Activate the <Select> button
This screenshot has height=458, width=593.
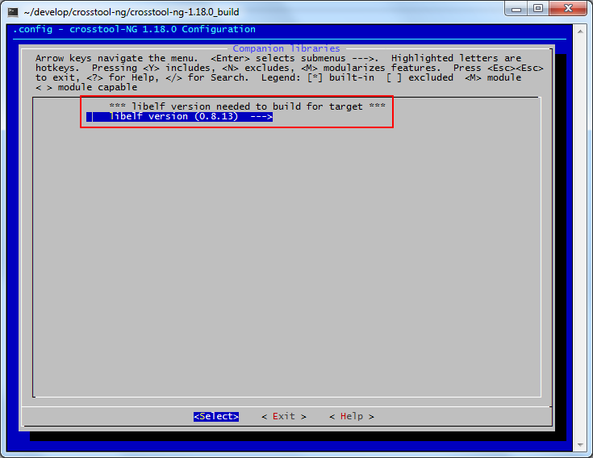point(216,416)
